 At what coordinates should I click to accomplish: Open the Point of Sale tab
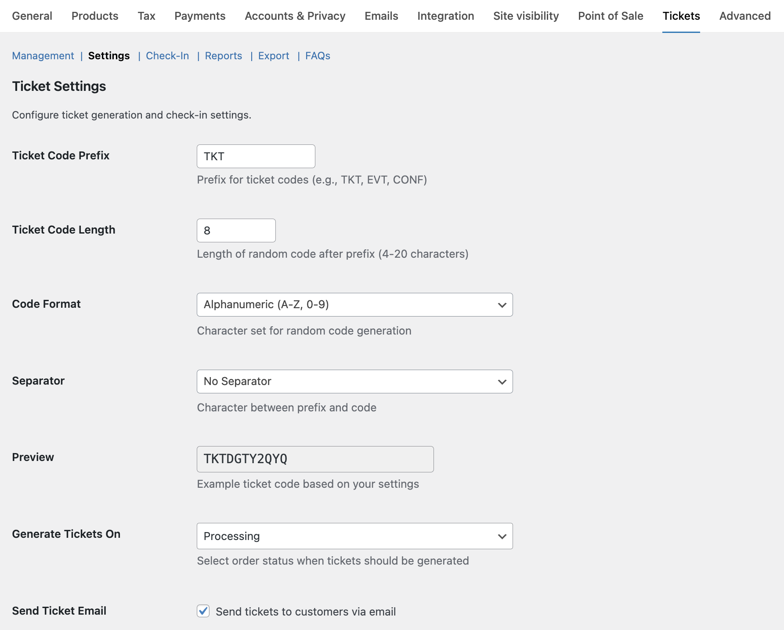(x=611, y=16)
